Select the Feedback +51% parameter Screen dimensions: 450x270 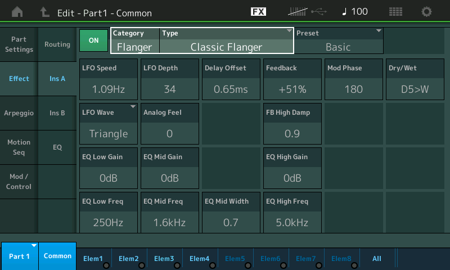coord(292,79)
